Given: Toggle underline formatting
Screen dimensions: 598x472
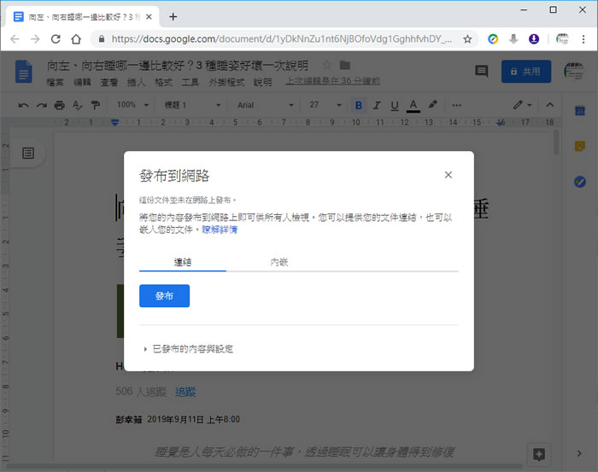Looking at the screenshot, I should pos(395,105).
